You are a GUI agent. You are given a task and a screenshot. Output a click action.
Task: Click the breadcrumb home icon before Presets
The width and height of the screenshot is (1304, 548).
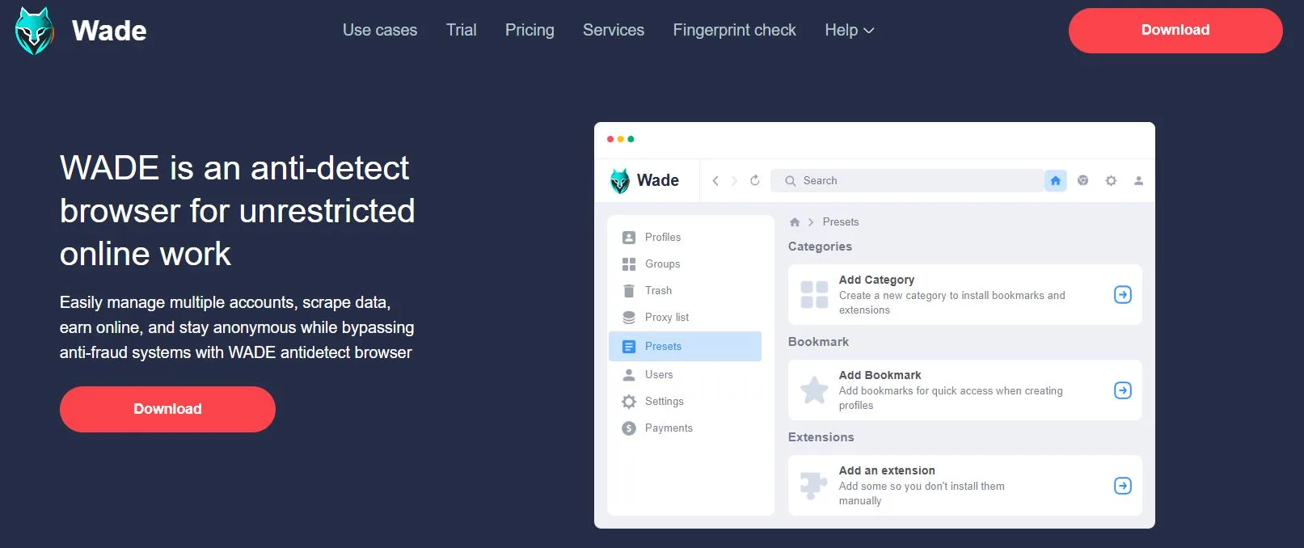tap(795, 222)
